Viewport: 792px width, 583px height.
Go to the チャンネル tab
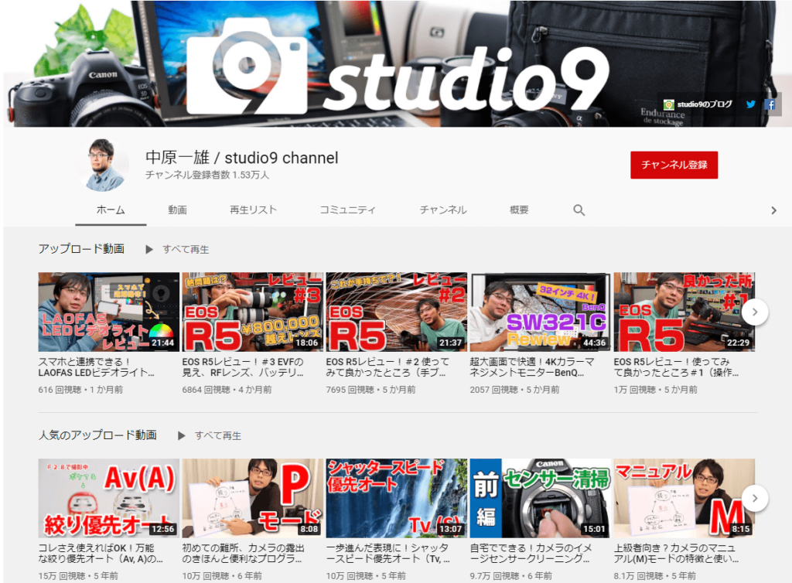[x=443, y=210]
